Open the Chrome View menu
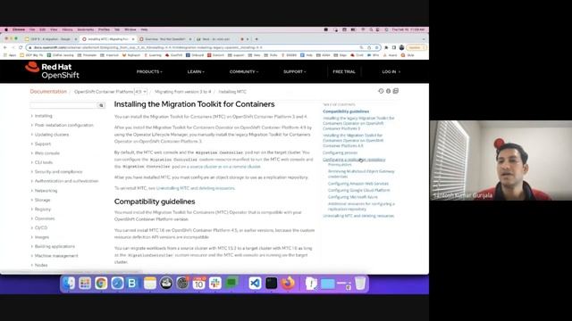 pos(54,29)
